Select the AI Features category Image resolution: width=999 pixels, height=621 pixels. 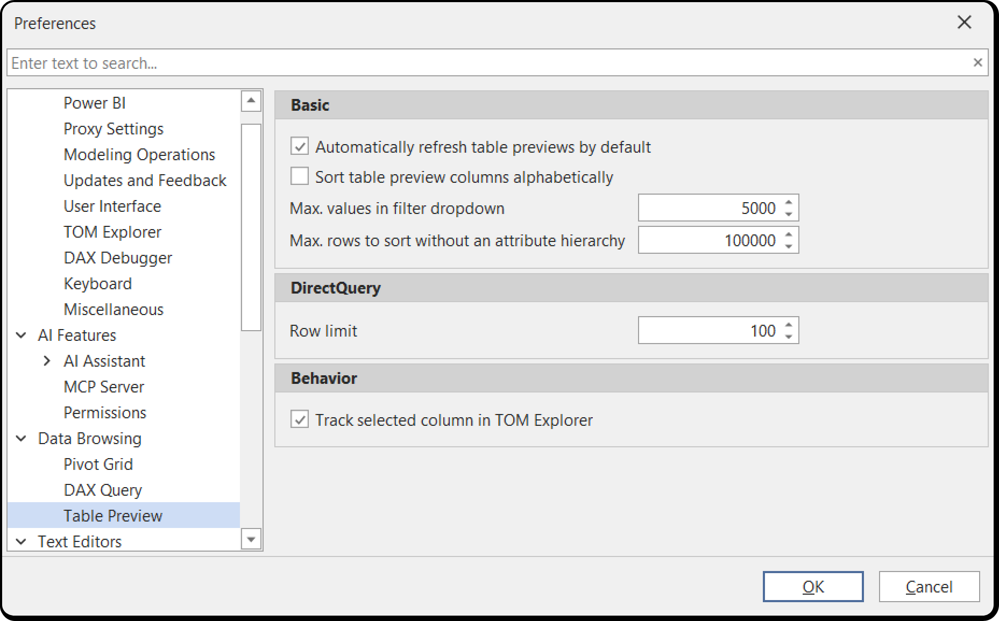coord(77,335)
